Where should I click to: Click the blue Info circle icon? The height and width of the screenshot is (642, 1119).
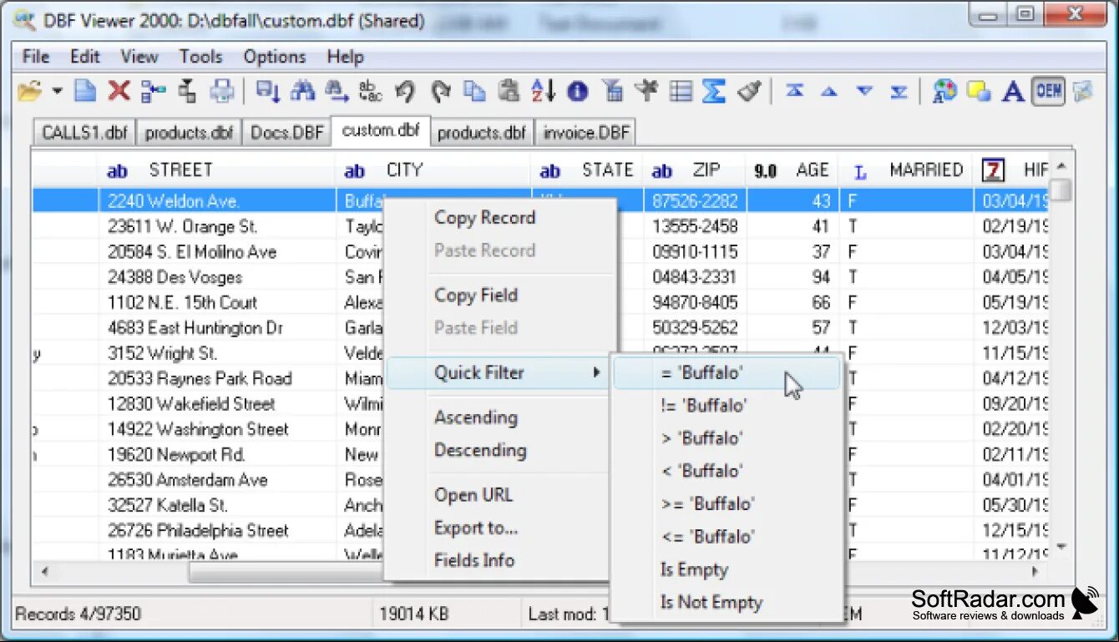(x=577, y=92)
